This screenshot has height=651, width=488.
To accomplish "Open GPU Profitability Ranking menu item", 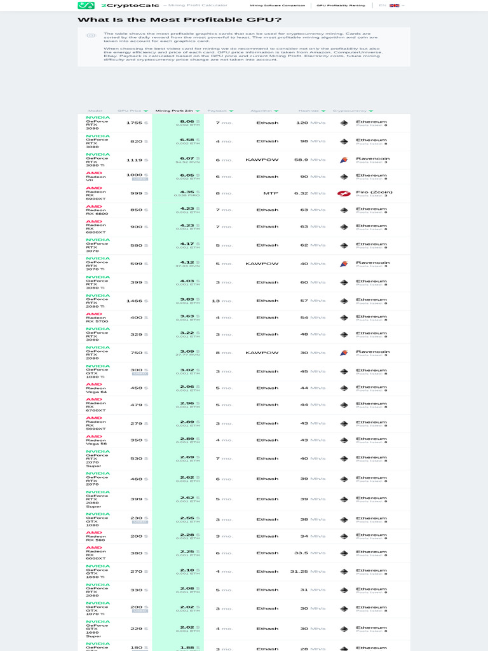I will tap(341, 5).
